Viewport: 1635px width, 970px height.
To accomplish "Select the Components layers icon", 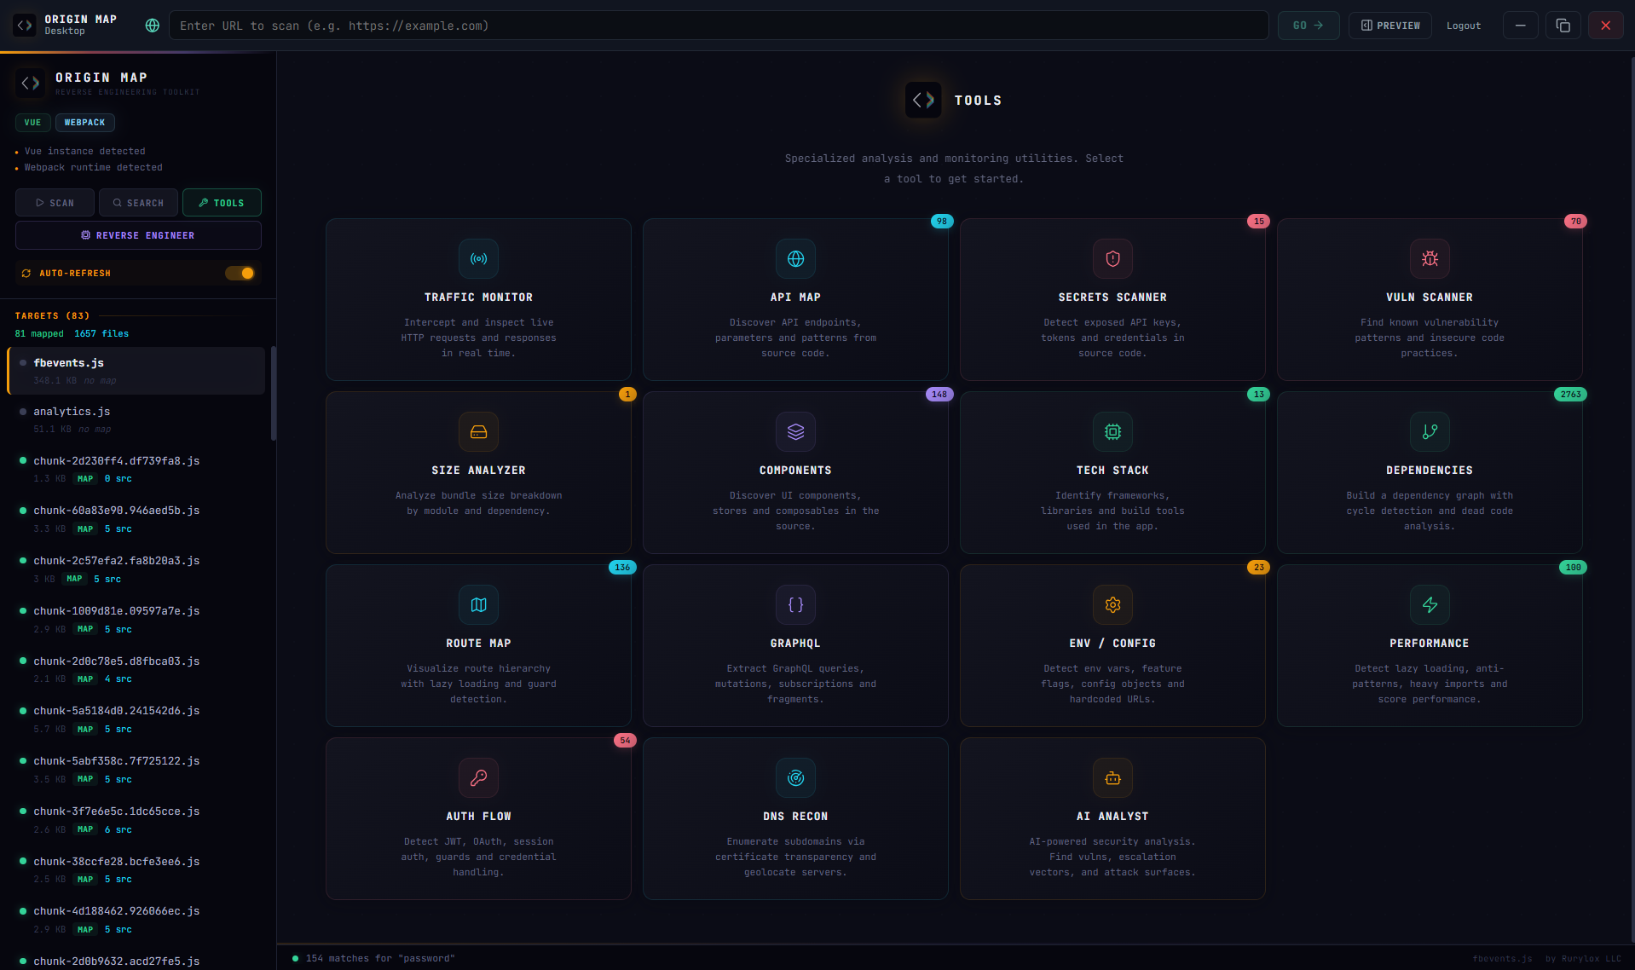I will (x=794, y=431).
